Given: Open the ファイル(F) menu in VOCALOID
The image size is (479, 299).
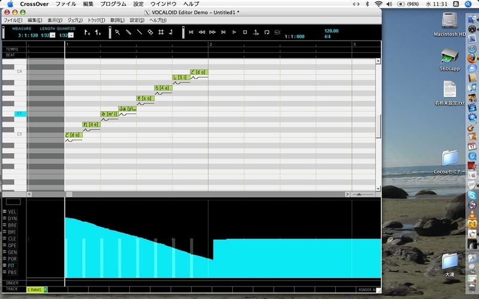Looking at the screenshot, I should pyautogui.click(x=13, y=20).
